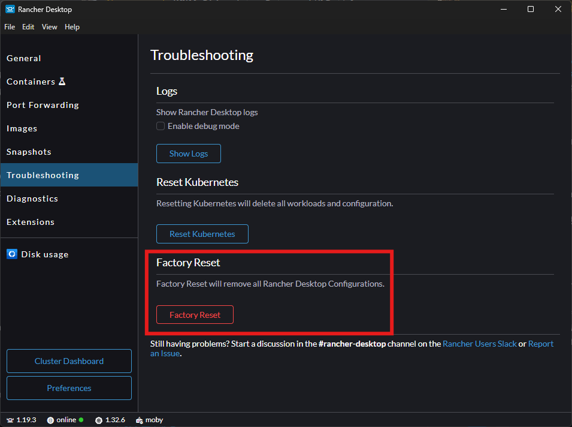Navigate to the Images page
572x427 pixels.
pos(69,128)
